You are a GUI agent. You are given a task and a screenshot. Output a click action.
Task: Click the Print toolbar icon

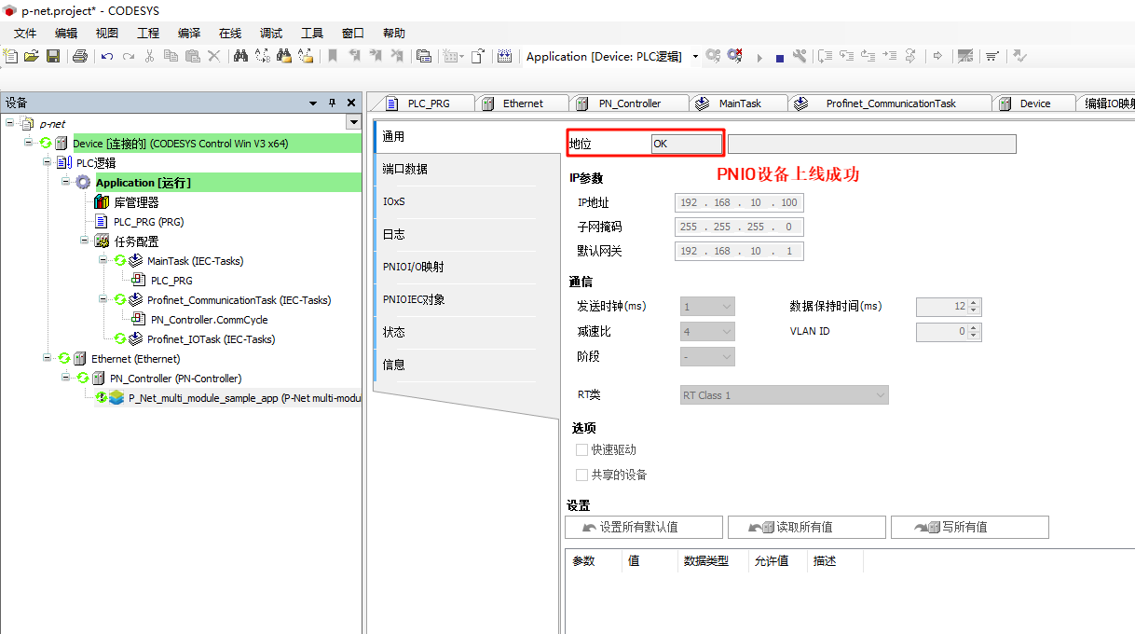click(x=79, y=56)
